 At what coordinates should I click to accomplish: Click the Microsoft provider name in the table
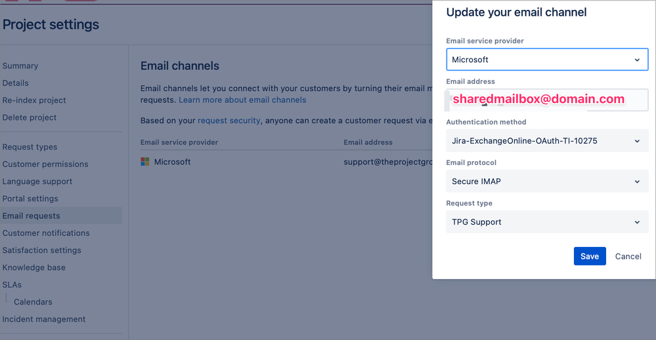[x=172, y=162]
